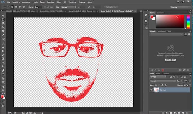Pick a color in the color field
This screenshot has width=193, height=114.
170,21
